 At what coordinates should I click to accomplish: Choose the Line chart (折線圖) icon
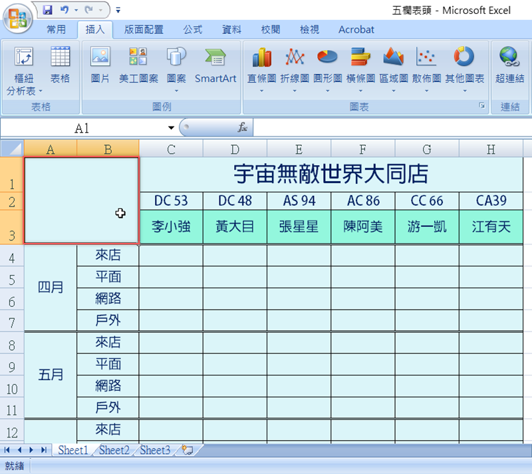click(x=295, y=59)
